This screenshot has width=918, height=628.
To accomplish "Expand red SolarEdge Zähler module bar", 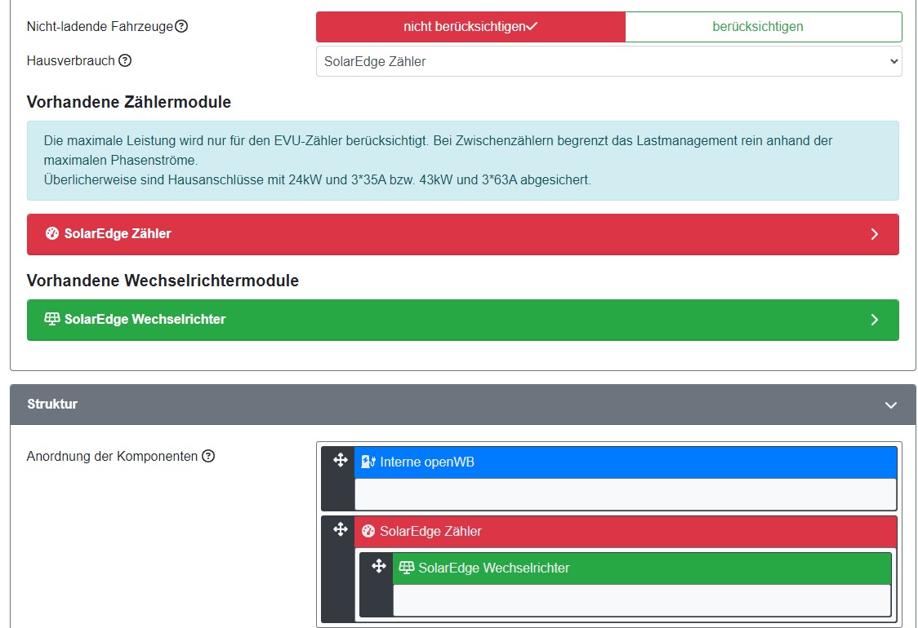I will click(x=462, y=234).
